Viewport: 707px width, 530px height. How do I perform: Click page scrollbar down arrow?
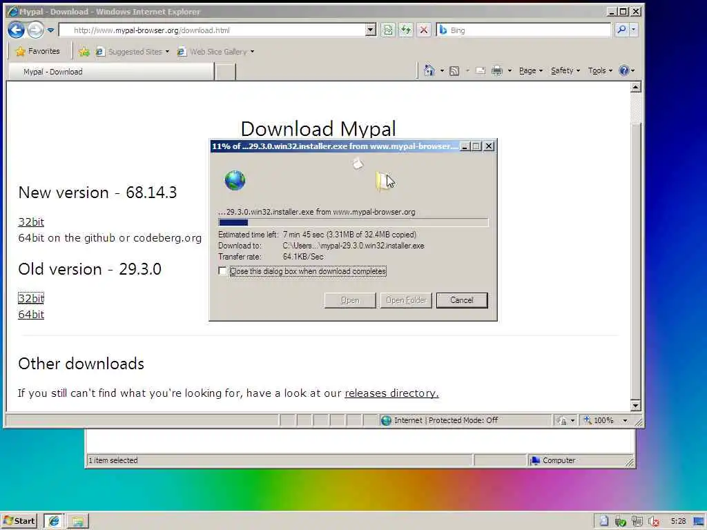(x=635, y=405)
